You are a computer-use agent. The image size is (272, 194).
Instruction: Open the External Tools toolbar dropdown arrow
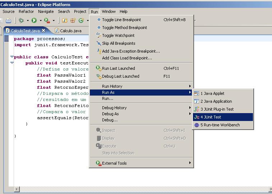click(54, 20)
